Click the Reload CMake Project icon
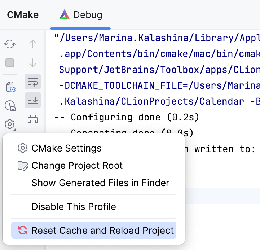This screenshot has height=250, width=260. click(x=10, y=44)
